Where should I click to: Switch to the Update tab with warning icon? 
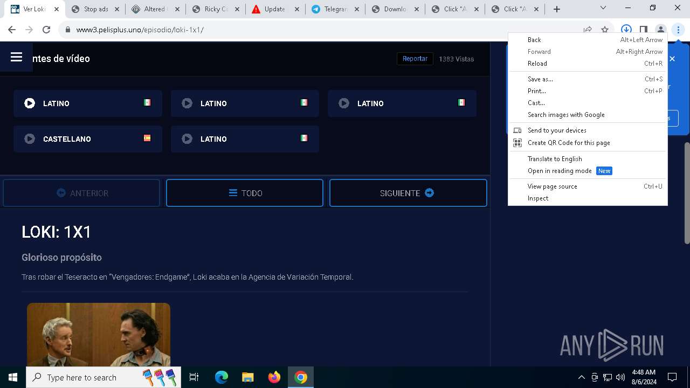275,9
